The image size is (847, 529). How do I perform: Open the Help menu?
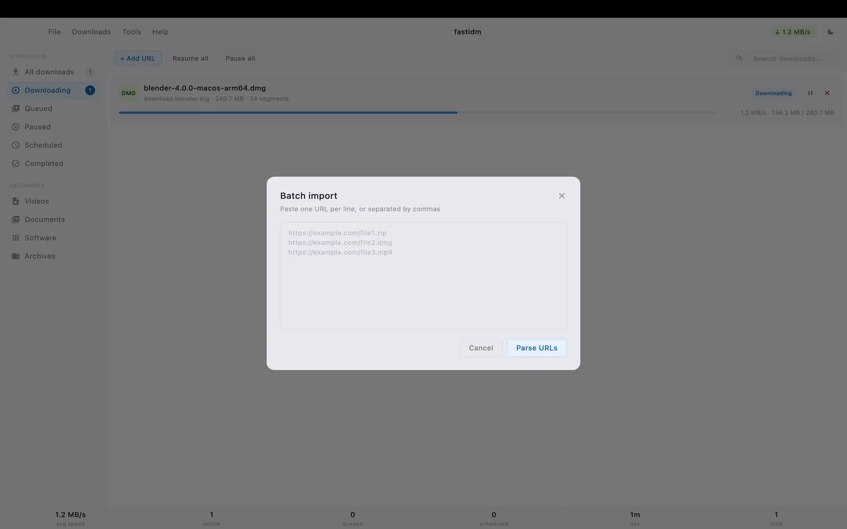coord(160,32)
